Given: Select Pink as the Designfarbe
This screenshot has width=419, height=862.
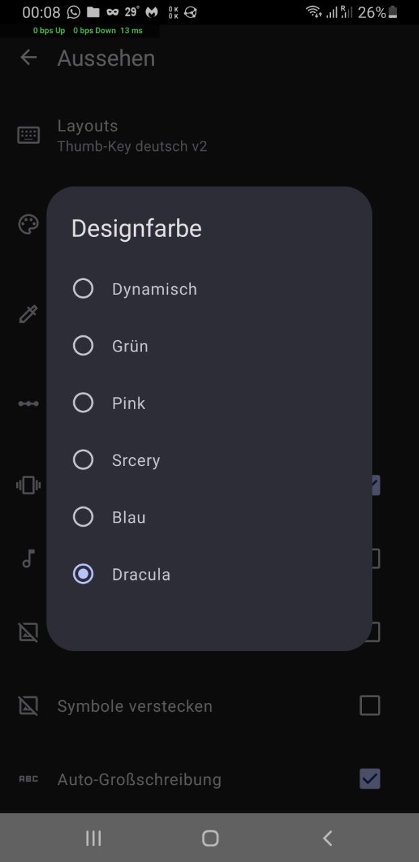Looking at the screenshot, I should click(x=83, y=403).
